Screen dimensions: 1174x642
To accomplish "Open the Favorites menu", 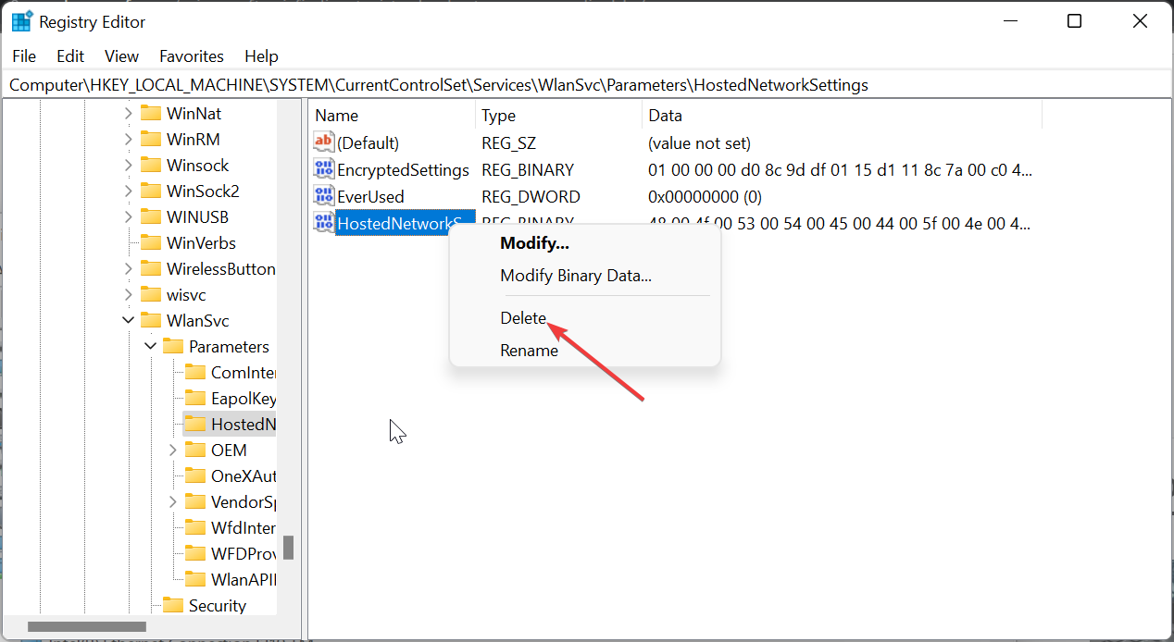I will pyautogui.click(x=192, y=56).
